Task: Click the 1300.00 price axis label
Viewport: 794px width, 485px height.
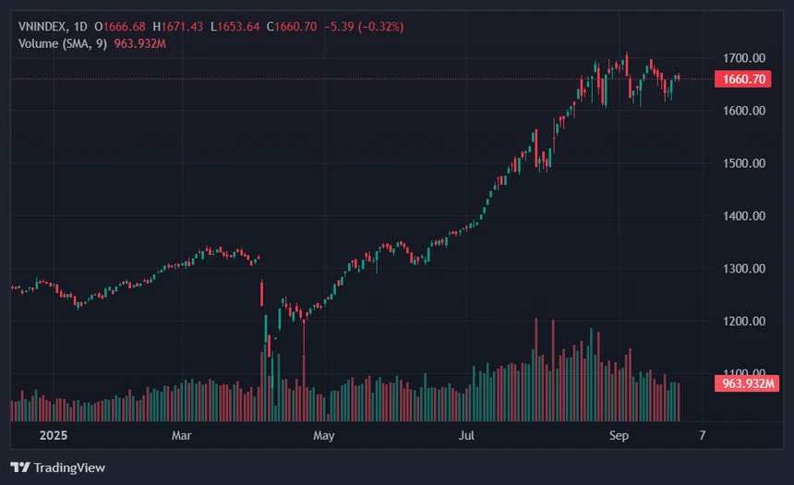Action: (x=744, y=269)
